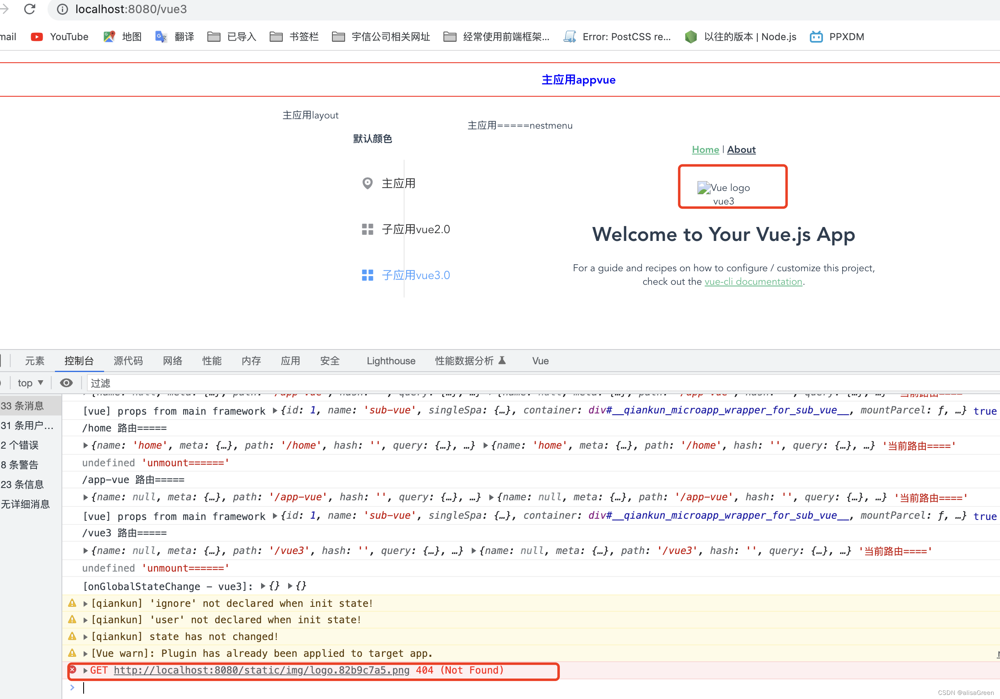This screenshot has height=699, width=1000.
Task: Switch to the 安全 security tab
Action: pos(330,361)
